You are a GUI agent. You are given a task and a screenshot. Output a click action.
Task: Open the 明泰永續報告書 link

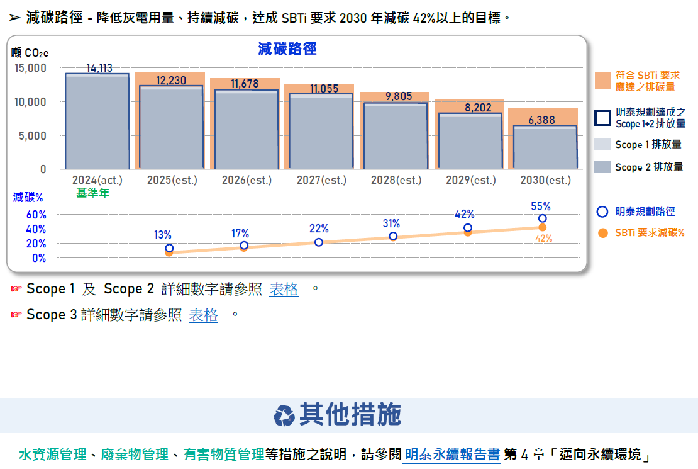click(451, 455)
